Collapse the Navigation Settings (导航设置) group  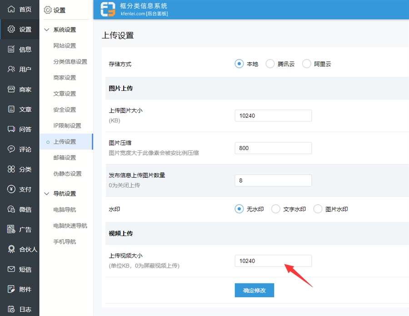(x=46, y=194)
